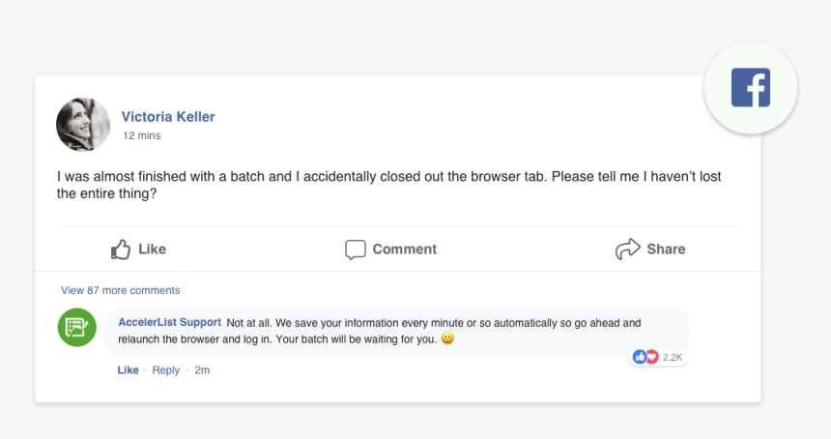Like the AccelerList Support comment
Screen dimensions: 831x439
[x=128, y=370]
